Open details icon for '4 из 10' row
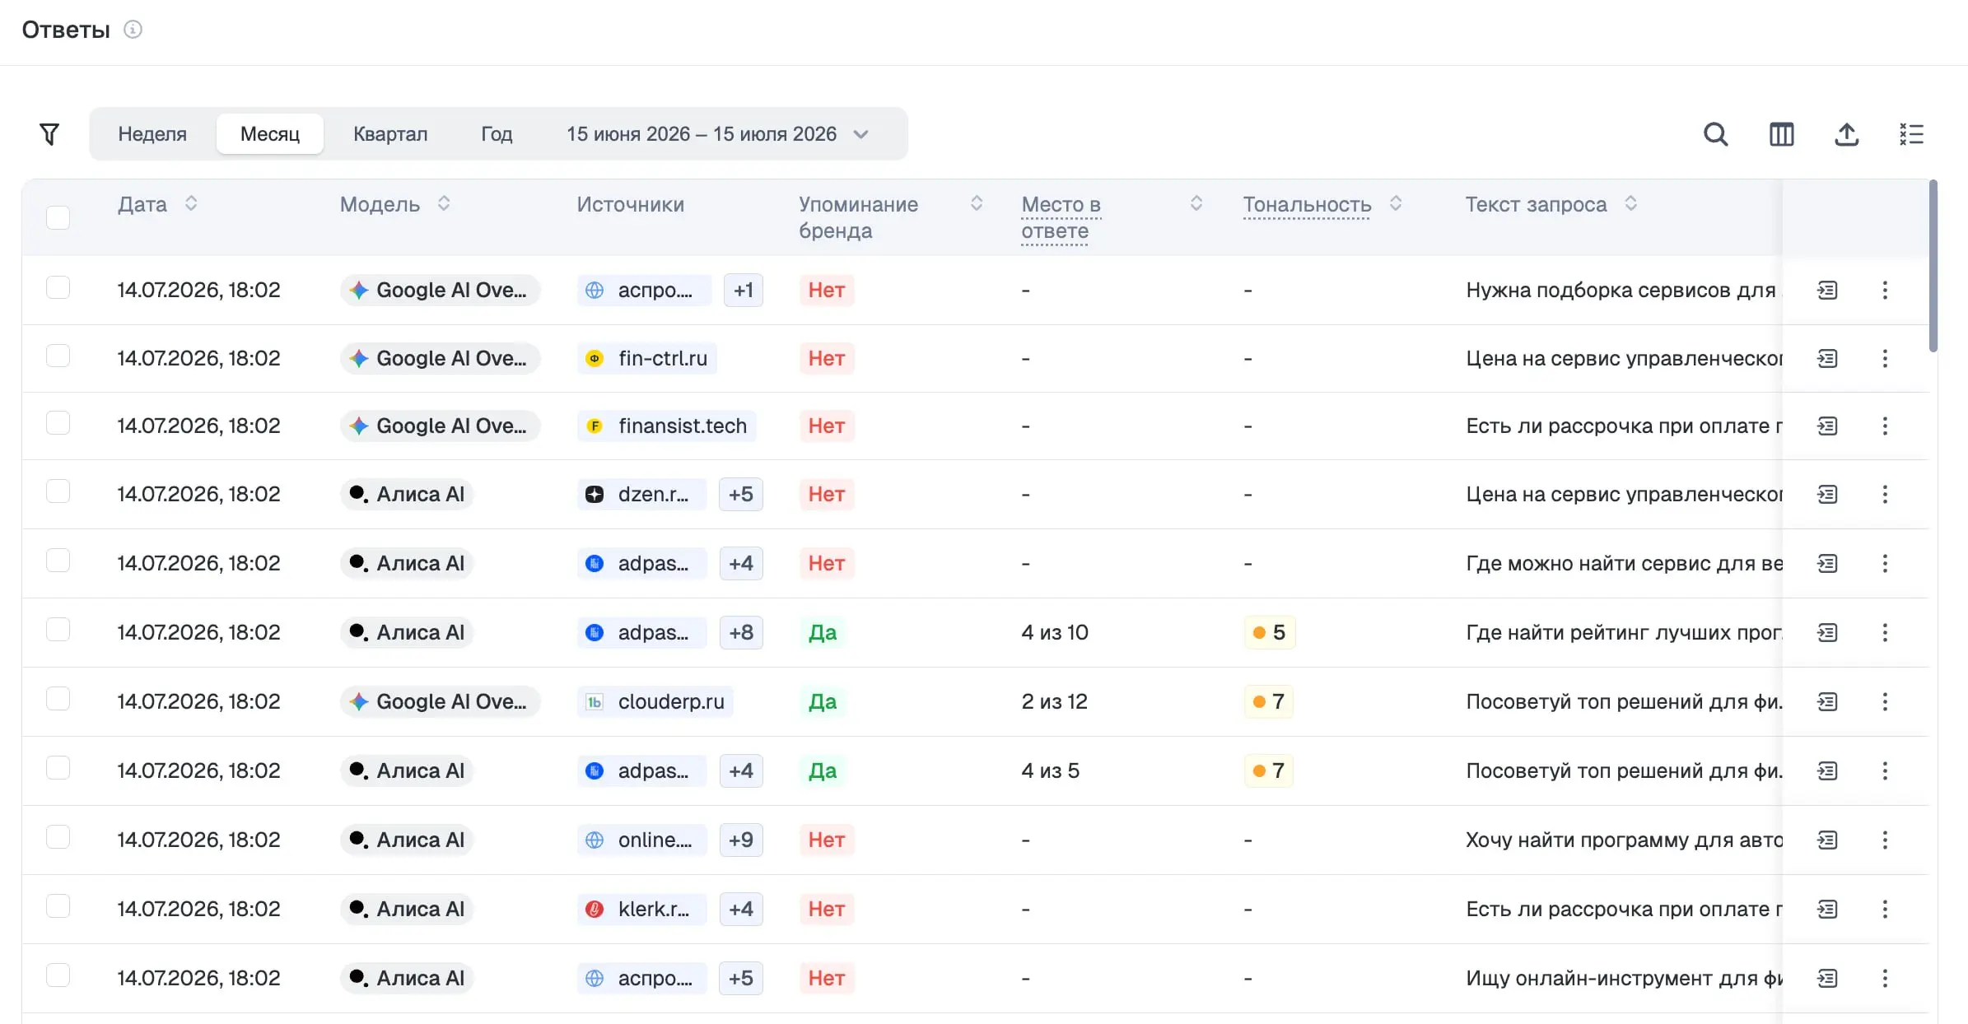 1827,632
